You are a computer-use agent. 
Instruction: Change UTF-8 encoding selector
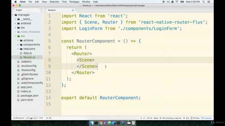(149, 118)
